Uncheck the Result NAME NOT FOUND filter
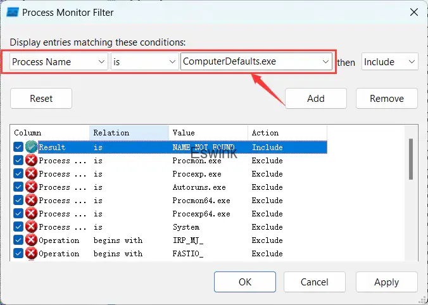The width and height of the screenshot is (428, 305). [x=18, y=147]
